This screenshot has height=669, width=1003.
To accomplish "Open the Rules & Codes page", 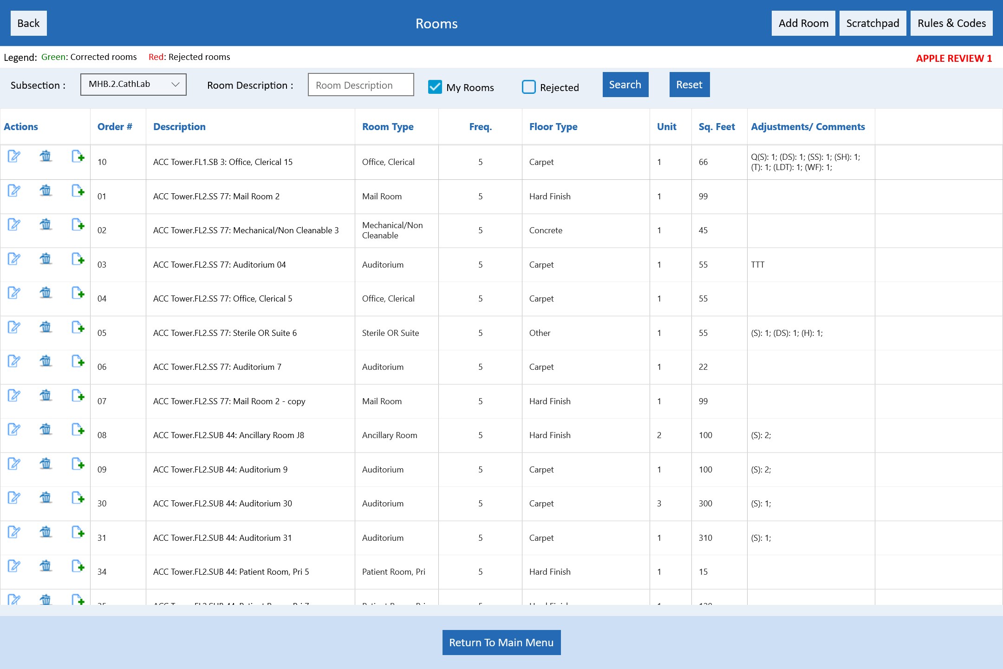I will click(951, 23).
